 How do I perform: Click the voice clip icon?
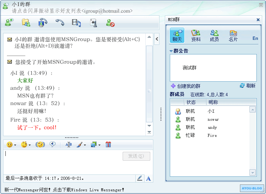click(x=53, y=145)
